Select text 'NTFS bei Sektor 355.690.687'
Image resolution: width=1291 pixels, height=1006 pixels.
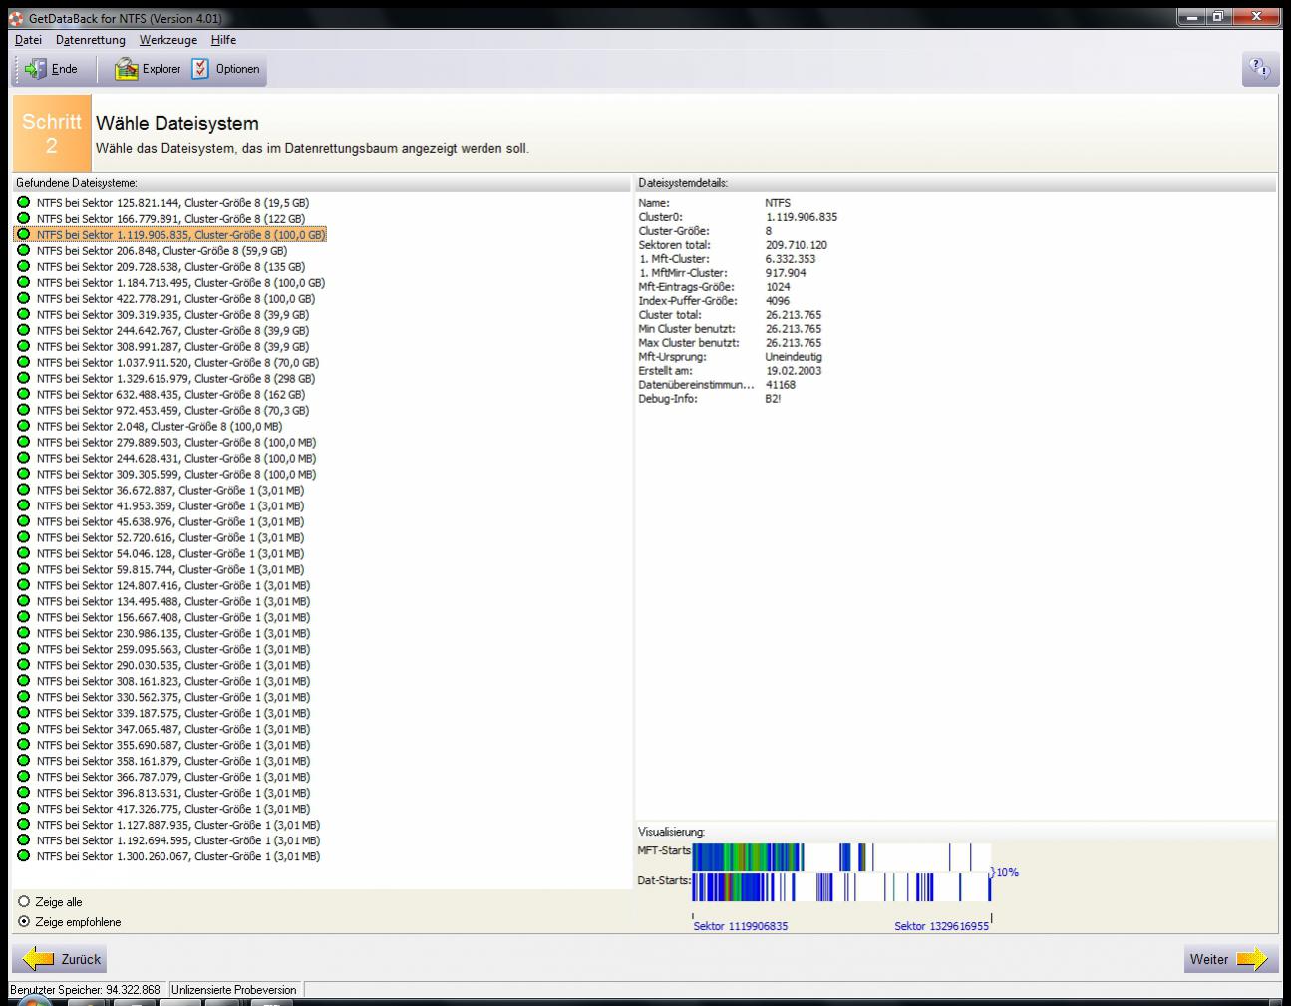tap(109, 746)
